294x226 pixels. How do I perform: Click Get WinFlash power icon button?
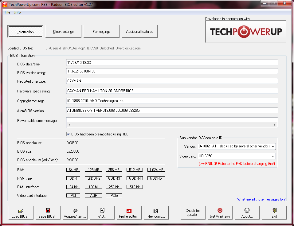pos(220,212)
